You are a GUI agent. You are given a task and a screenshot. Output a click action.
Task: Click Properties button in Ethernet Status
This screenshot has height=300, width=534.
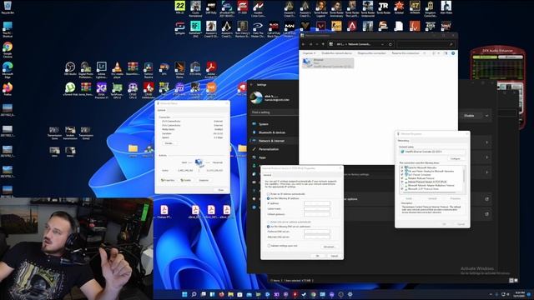(x=168, y=180)
